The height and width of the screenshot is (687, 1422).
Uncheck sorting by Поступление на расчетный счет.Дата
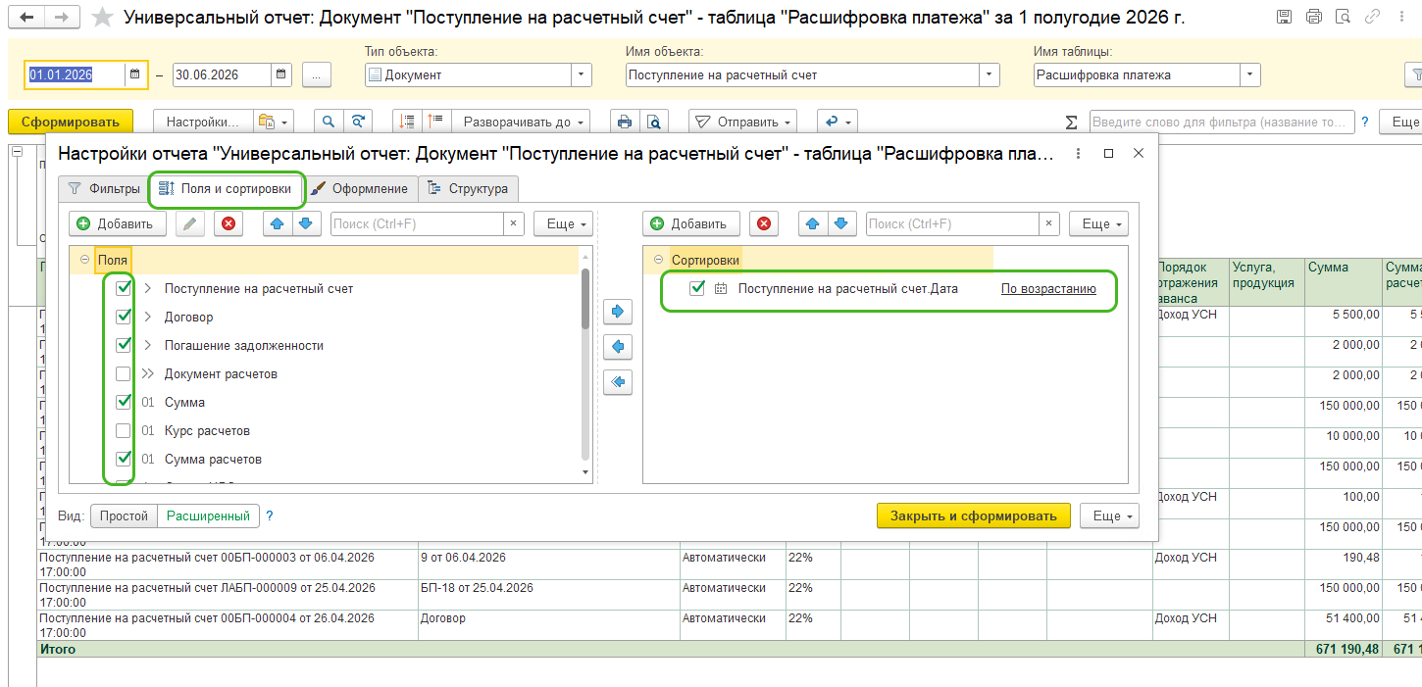[x=697, y=288]
